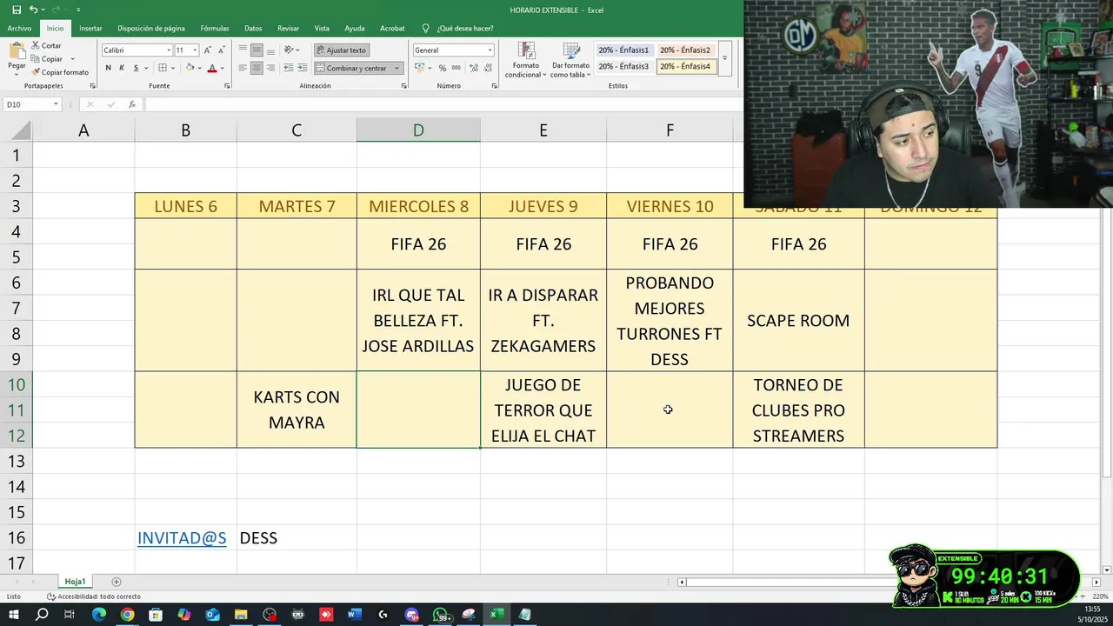This screenshot has height=626, width=1113.
Task: Apply percent style with the % icon
Action: click(x=443, y=68)
